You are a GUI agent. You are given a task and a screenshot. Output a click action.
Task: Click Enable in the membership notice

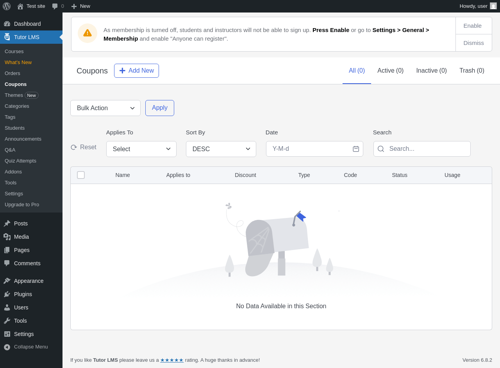[474, 26]
